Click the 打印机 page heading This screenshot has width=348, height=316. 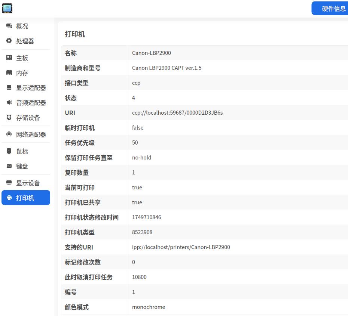[x=75, y=34]
